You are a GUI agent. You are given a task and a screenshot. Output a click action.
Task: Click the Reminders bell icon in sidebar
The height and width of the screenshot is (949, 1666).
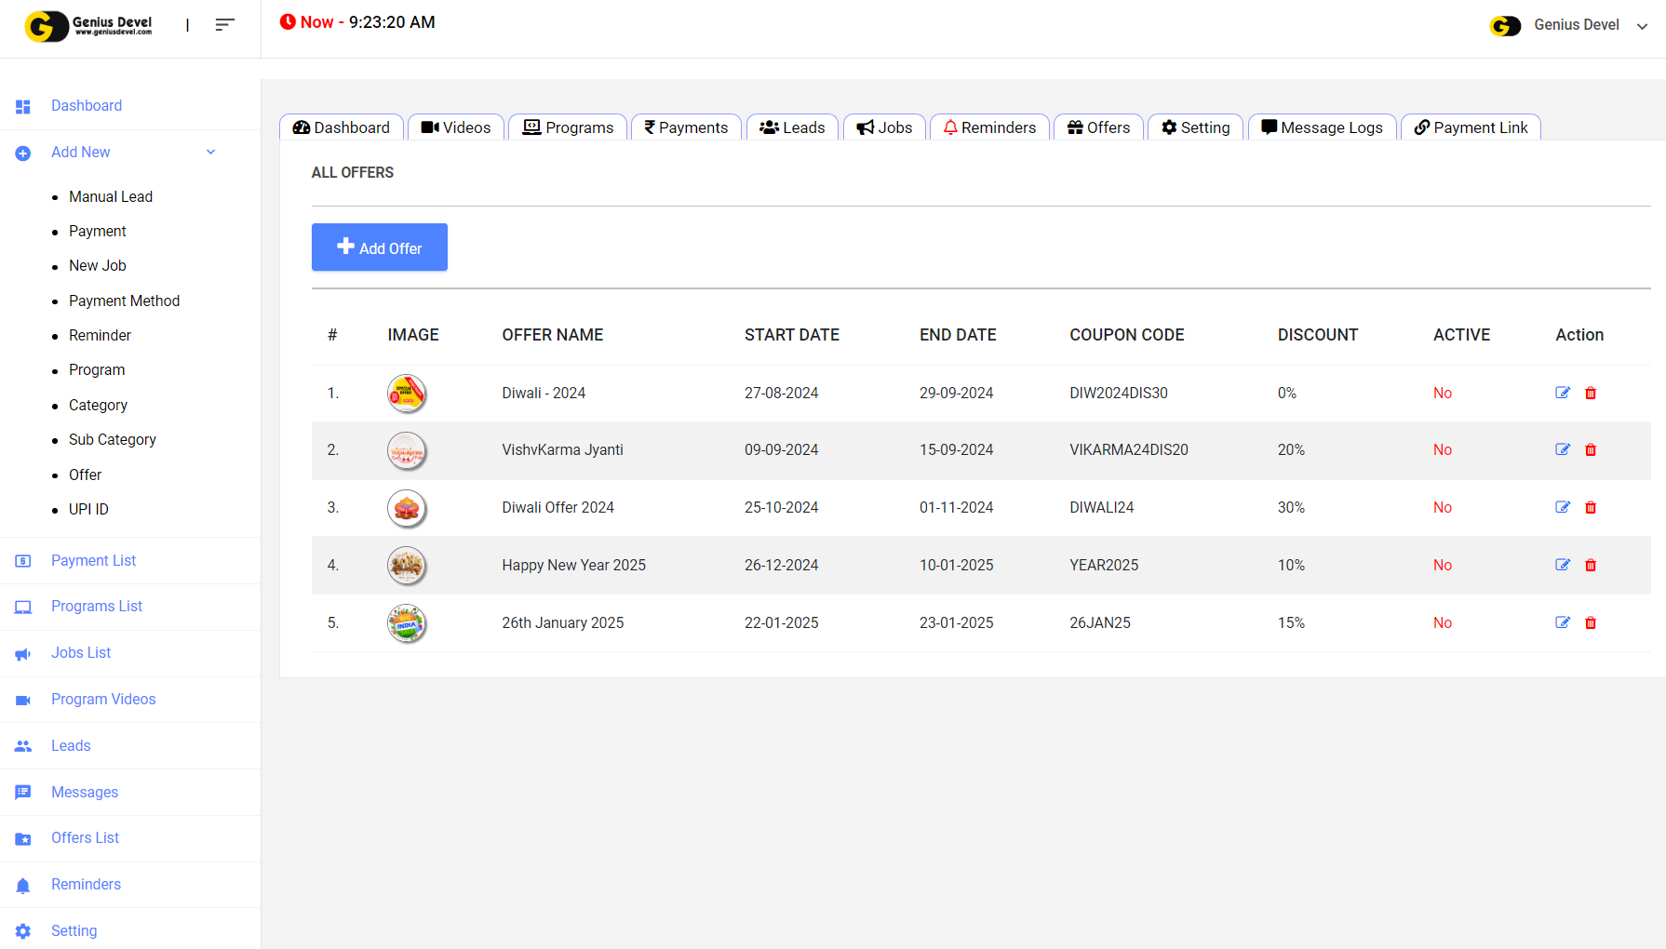tap(23, 886)
